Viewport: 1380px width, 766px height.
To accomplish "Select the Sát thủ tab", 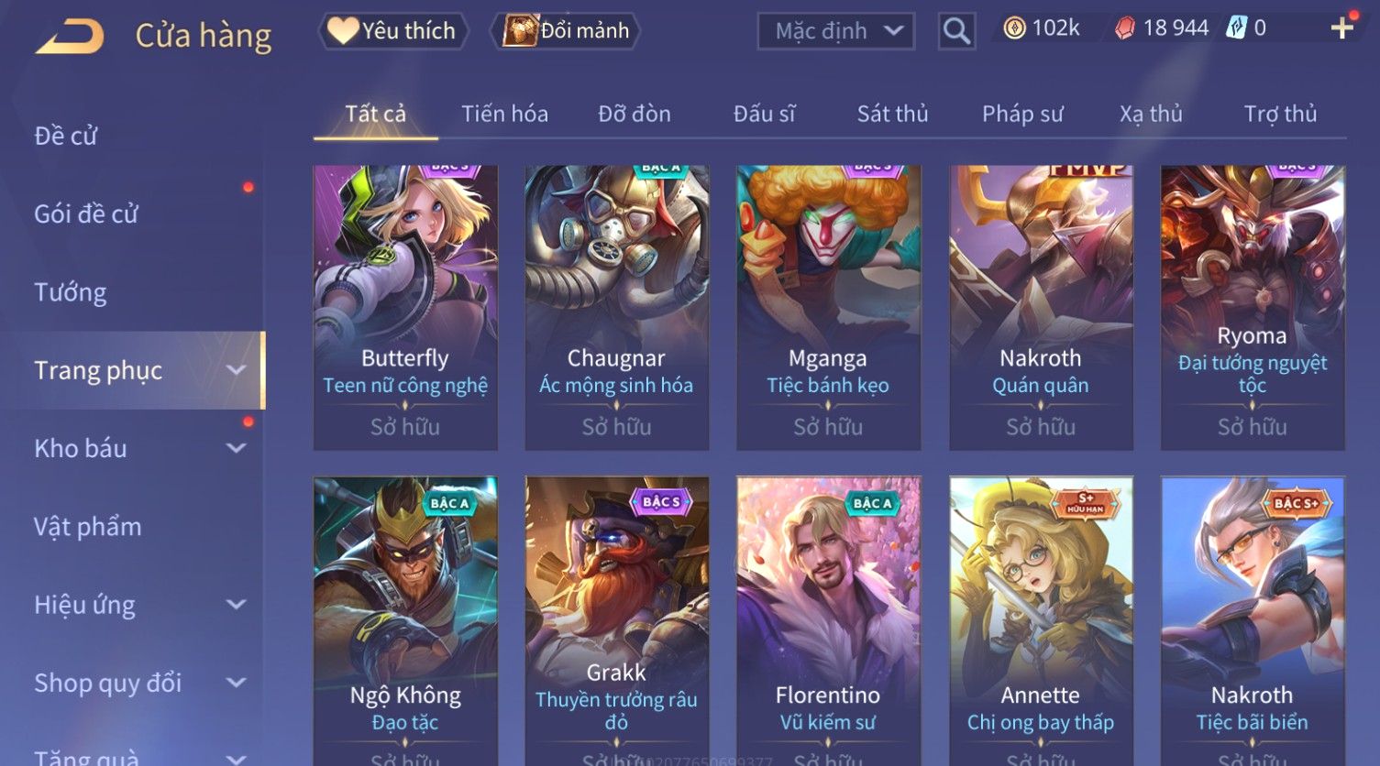I will pyautogui.click(x=892, y=114).
